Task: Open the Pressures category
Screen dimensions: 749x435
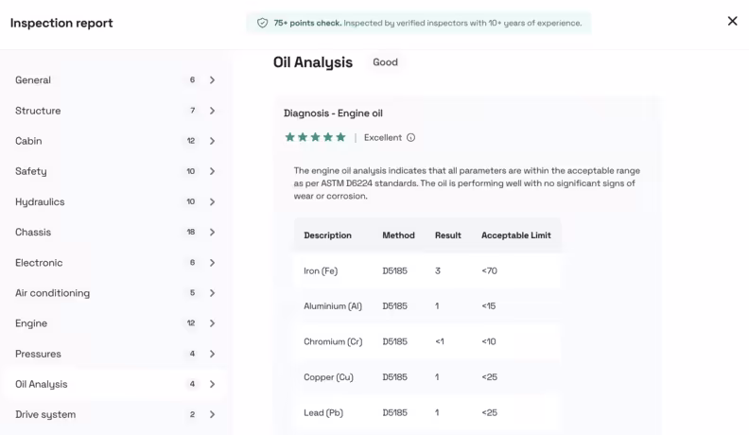Action: pos(38,354)
